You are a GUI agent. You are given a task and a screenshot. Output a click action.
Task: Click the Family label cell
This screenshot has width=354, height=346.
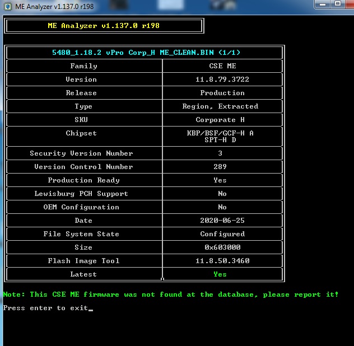pyautogui.click(x=84, y=66)
